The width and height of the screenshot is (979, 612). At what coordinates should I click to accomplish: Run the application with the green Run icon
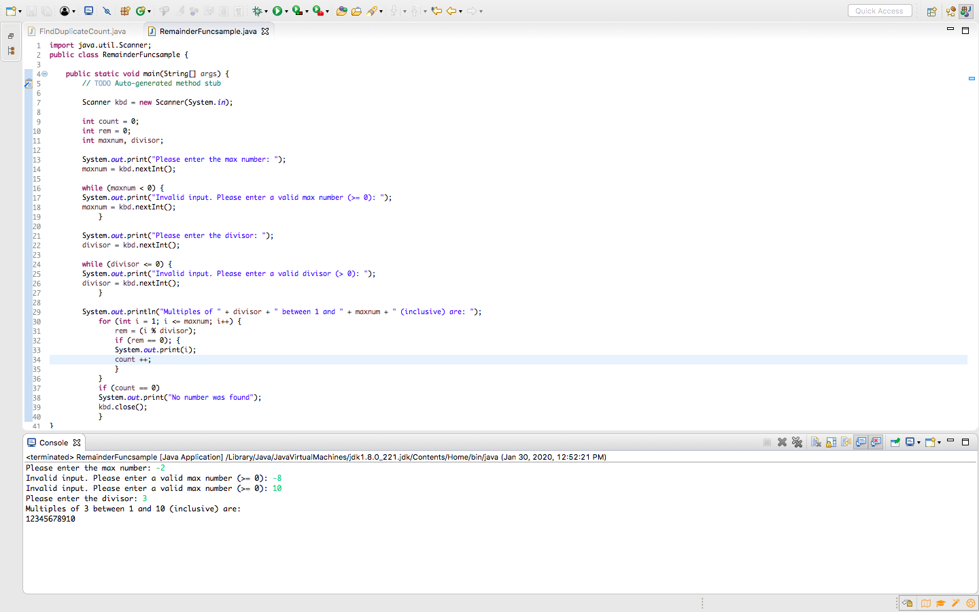point(279,11)
